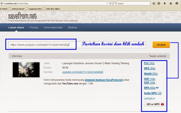Download the 3GP 144p link

coord(149,79)
